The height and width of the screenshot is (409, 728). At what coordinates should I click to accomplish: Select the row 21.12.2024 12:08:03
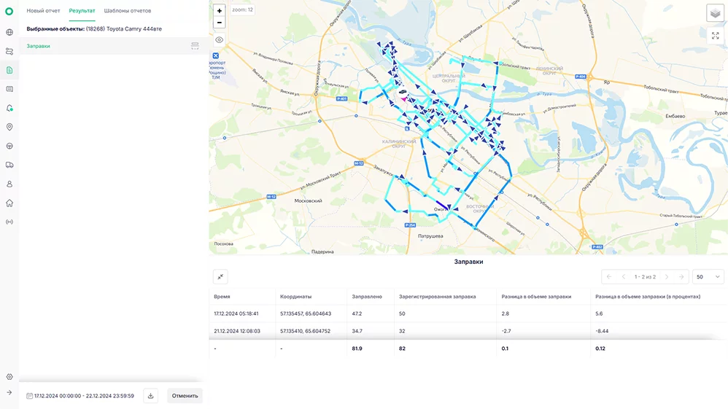point(468,331)
